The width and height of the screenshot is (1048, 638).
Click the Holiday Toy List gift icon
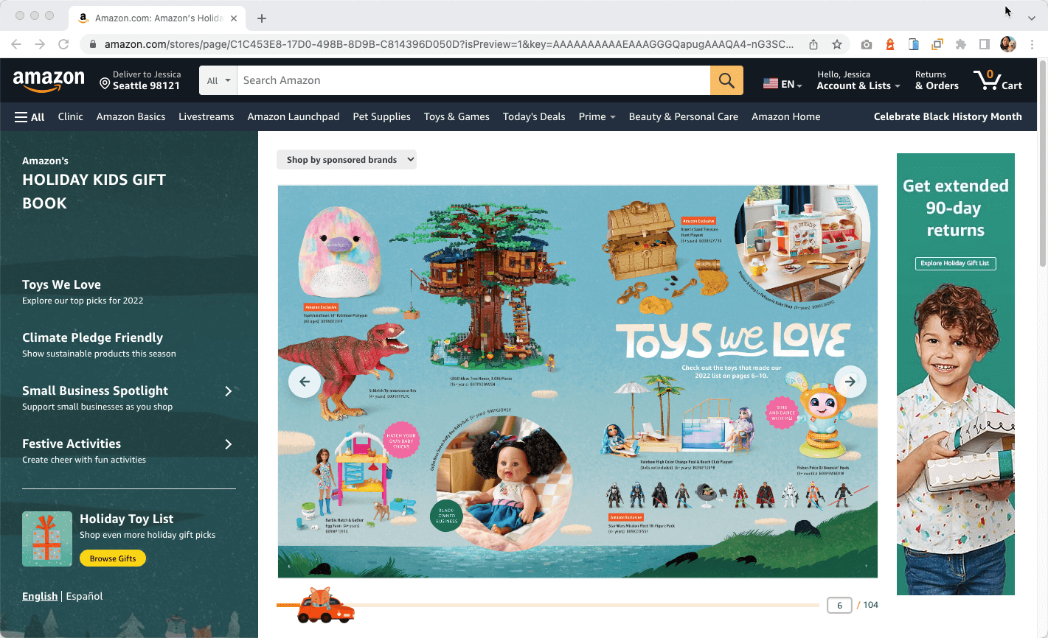click(x=47, y=539)
